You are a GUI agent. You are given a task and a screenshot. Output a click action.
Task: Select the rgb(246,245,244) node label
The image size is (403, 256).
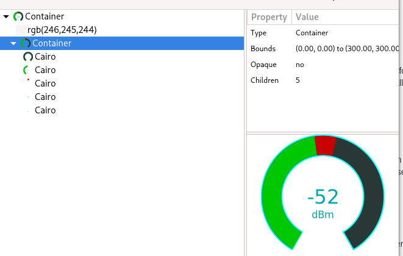tap(62, 30)
